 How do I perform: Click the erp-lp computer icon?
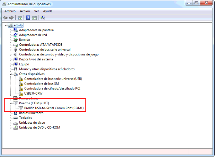click(10, 25)
